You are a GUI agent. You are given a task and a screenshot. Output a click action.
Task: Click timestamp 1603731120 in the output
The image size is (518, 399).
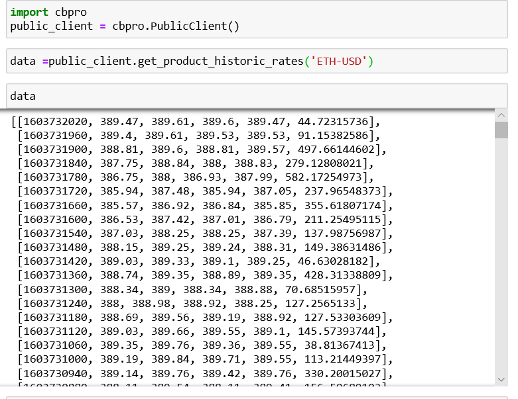(x=55, y=331)
